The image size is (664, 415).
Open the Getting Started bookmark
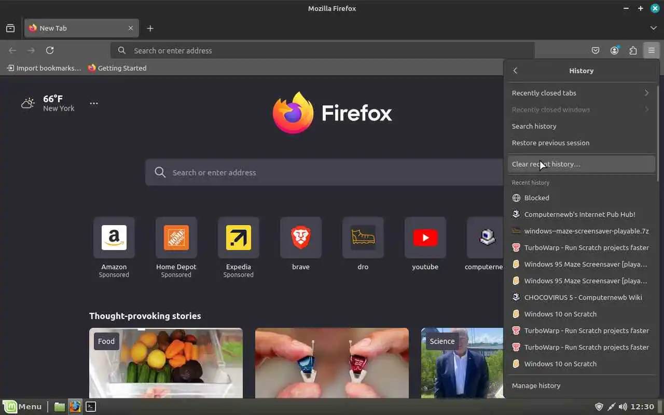(117, 68)
